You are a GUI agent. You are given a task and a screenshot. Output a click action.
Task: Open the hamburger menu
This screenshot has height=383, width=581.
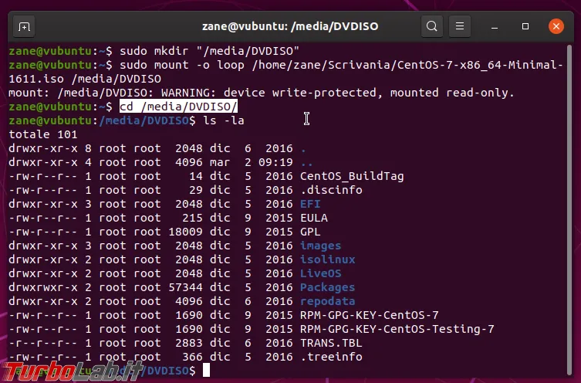pyautogui.click(x=460, y=27)
